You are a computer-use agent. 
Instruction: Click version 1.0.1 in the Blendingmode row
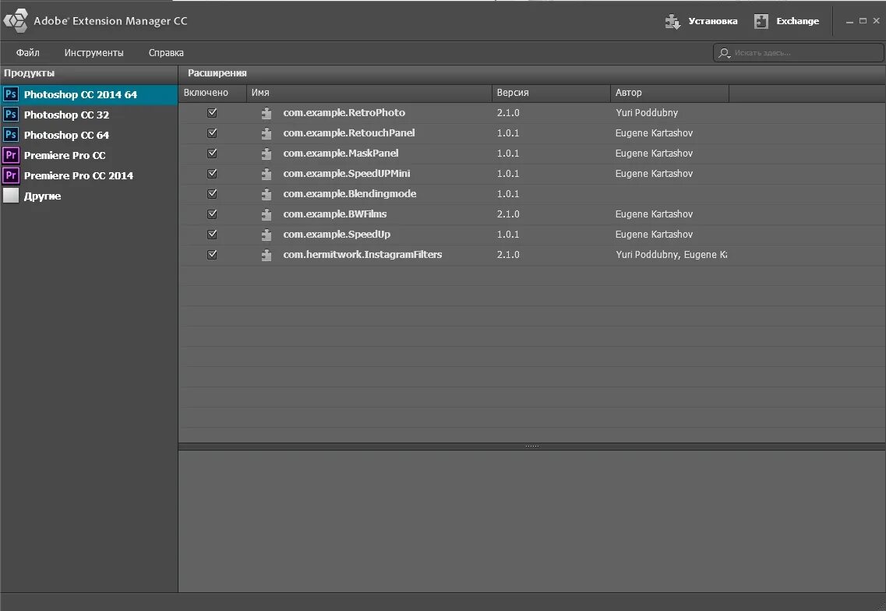(508, 194)
